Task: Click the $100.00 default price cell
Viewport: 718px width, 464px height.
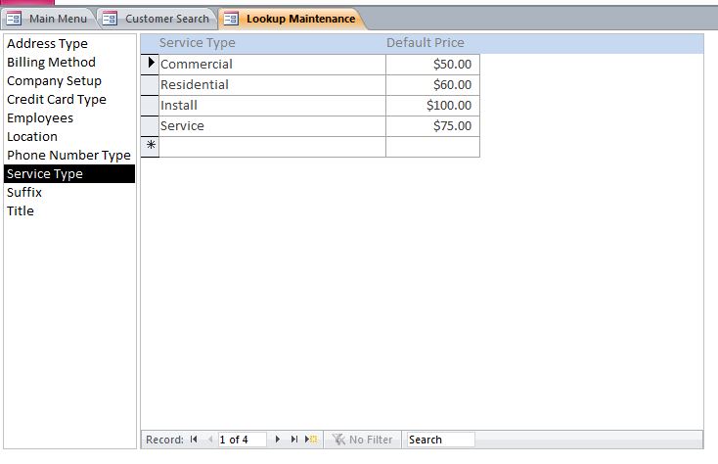Action: (x=432, y=106)
